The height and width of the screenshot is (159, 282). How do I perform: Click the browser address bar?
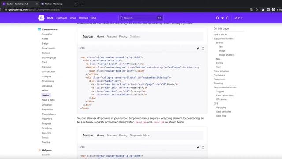126,10
